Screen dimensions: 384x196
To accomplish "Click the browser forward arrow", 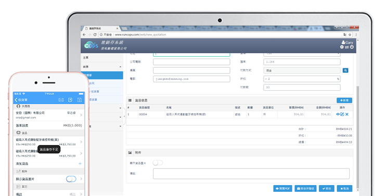I will tap(89, 34).
